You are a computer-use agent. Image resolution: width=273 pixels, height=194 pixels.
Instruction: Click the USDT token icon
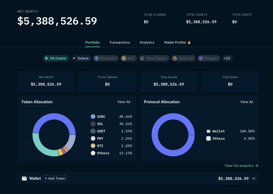click(93, 131)
